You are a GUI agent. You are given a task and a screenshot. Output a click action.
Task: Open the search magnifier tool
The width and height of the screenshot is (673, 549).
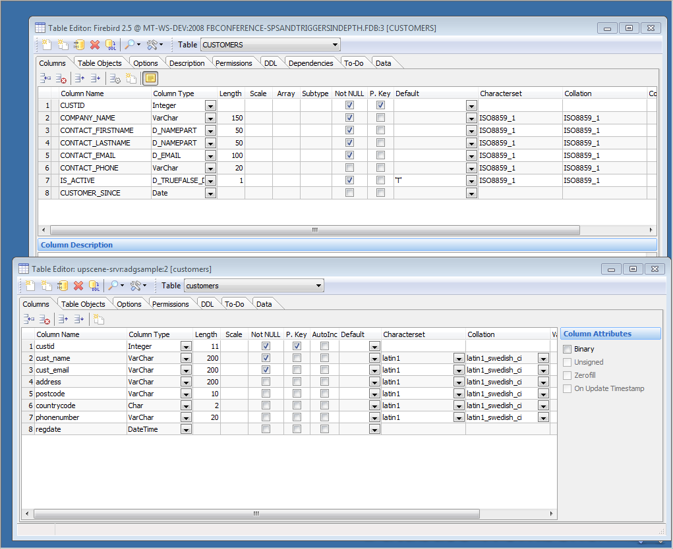tap(129, 45)
